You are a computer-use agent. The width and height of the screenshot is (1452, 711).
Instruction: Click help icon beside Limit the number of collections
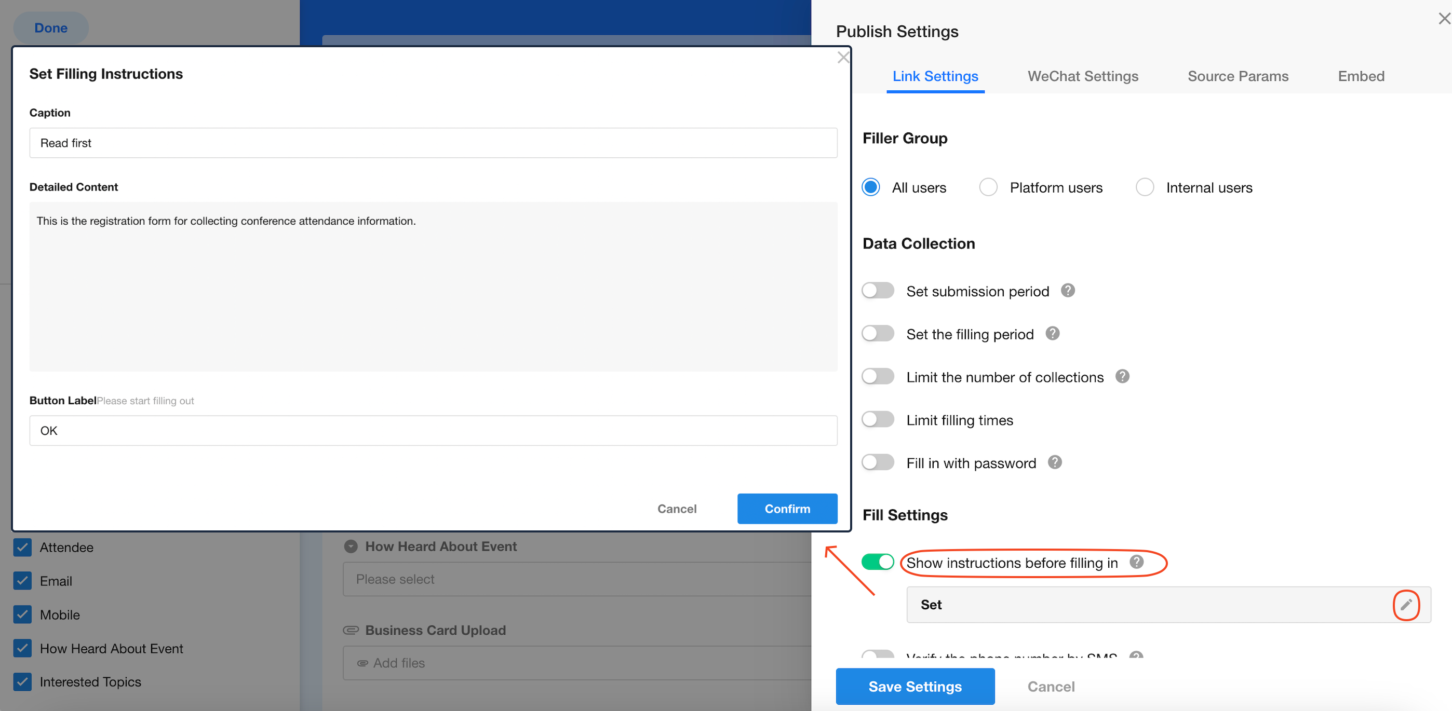tap(1122, 376)
